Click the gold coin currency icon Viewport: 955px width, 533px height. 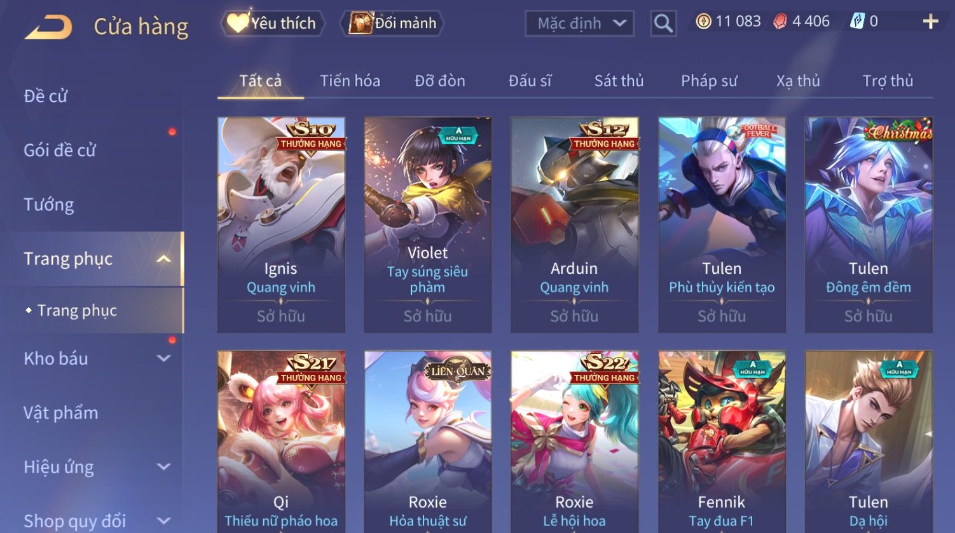703,22
